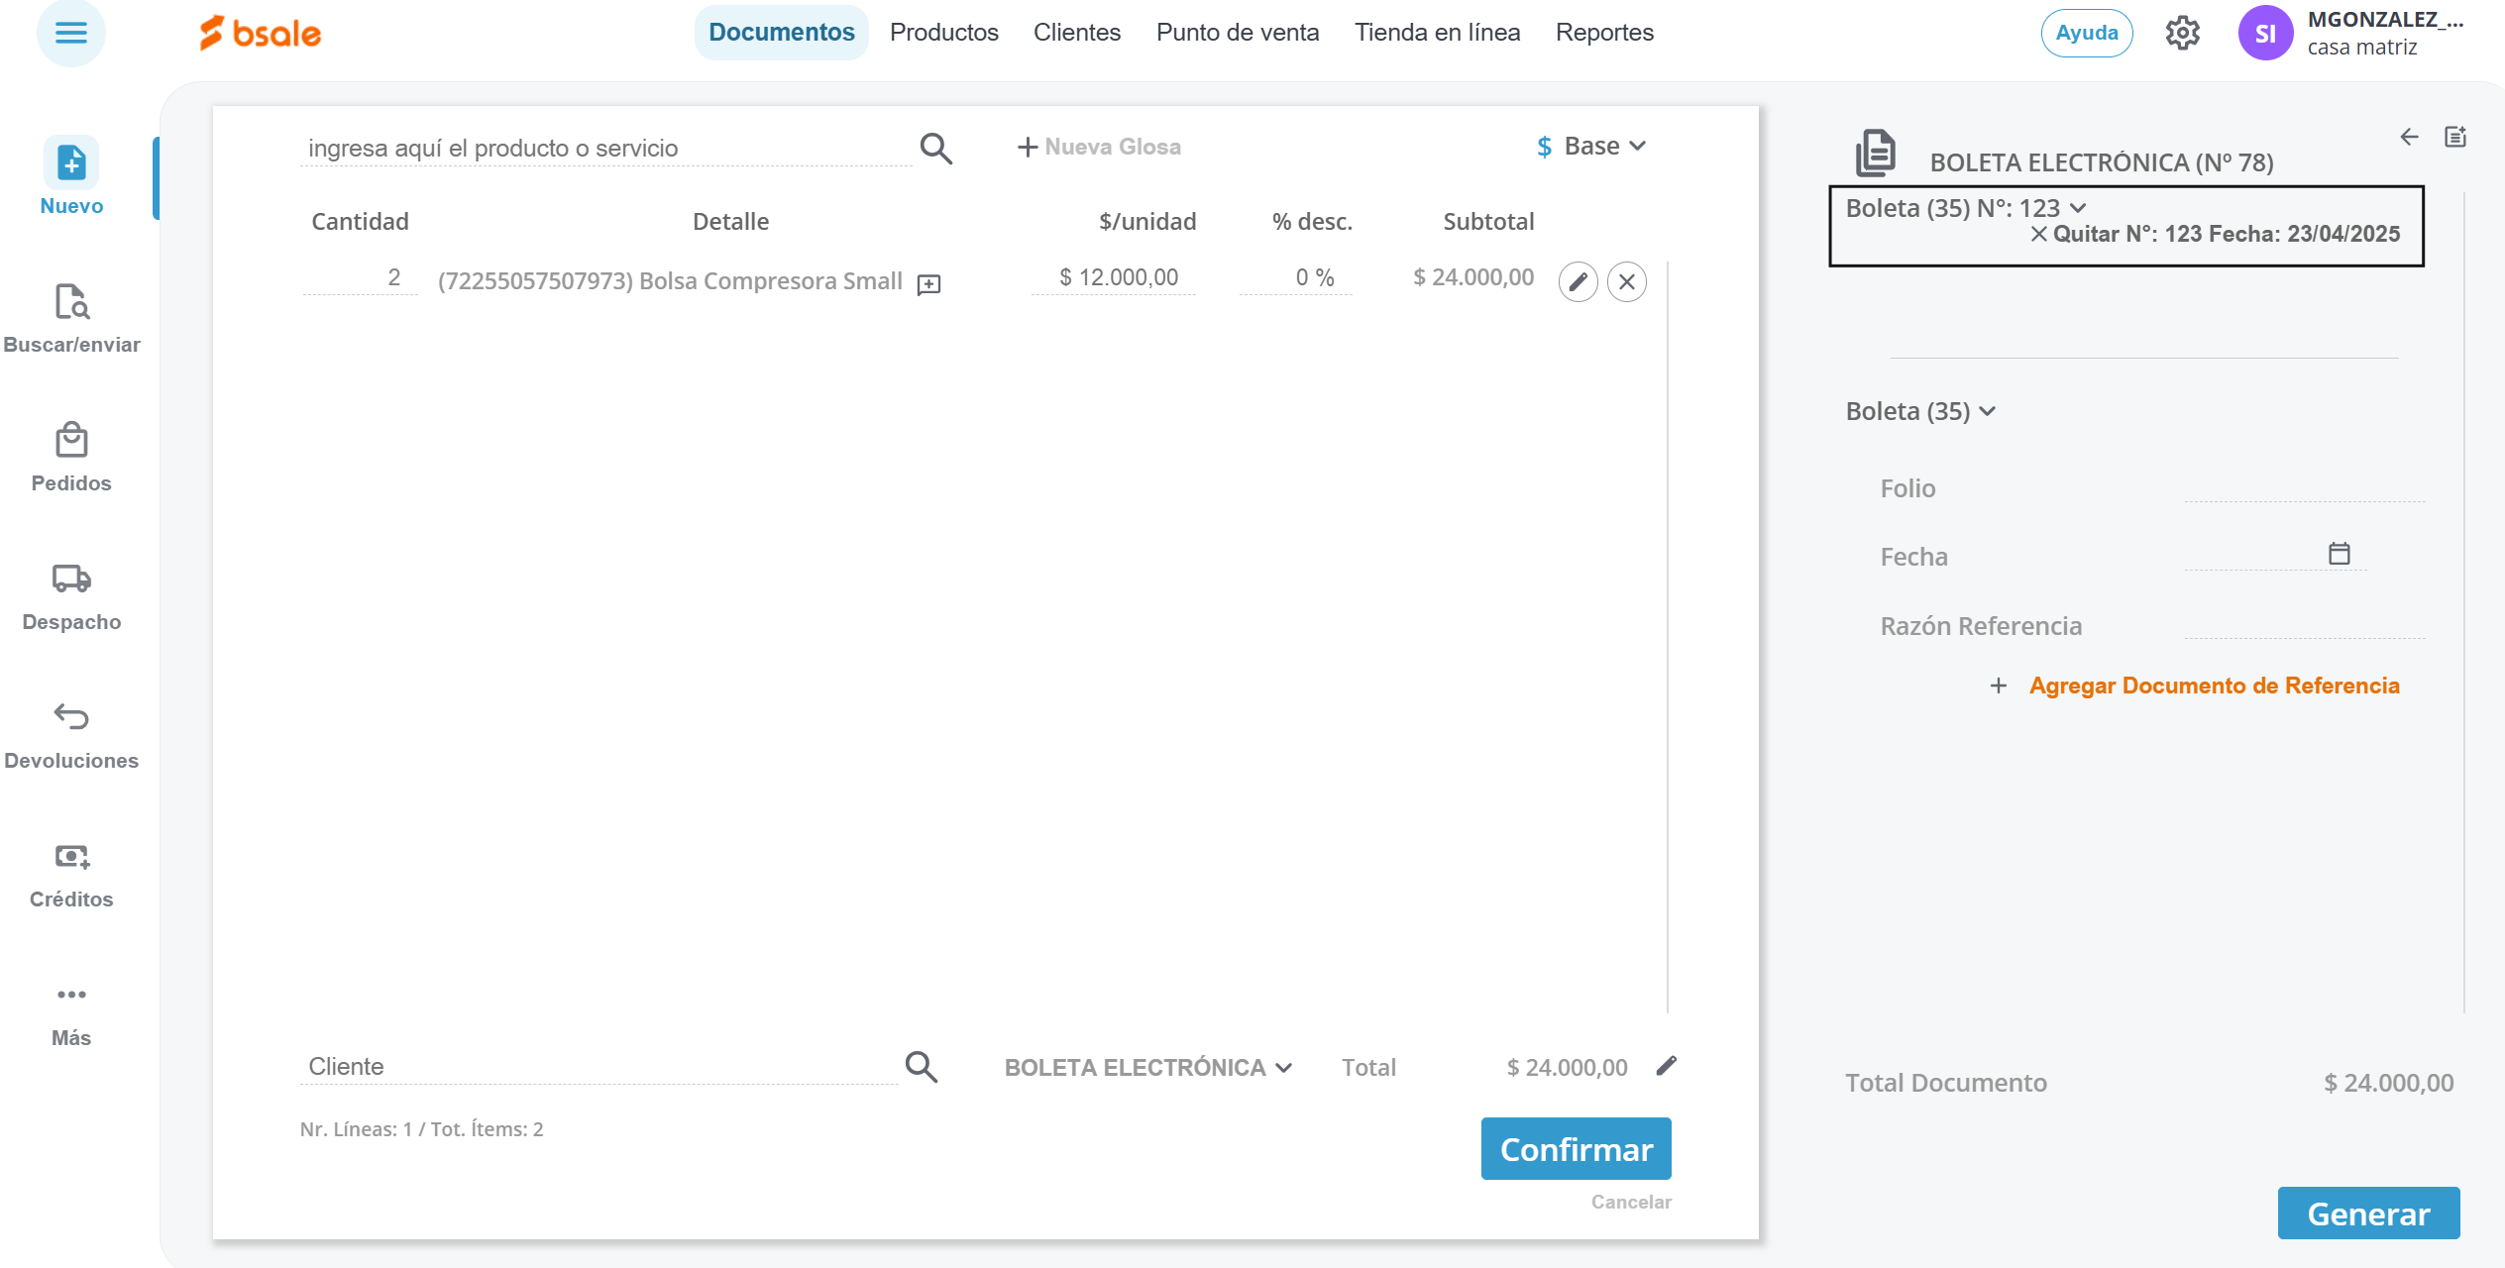Expand the BOLETA ELECTRÓNICA document type dropdown
Screen dimensions: 2505x1268
(1147, 1068)
